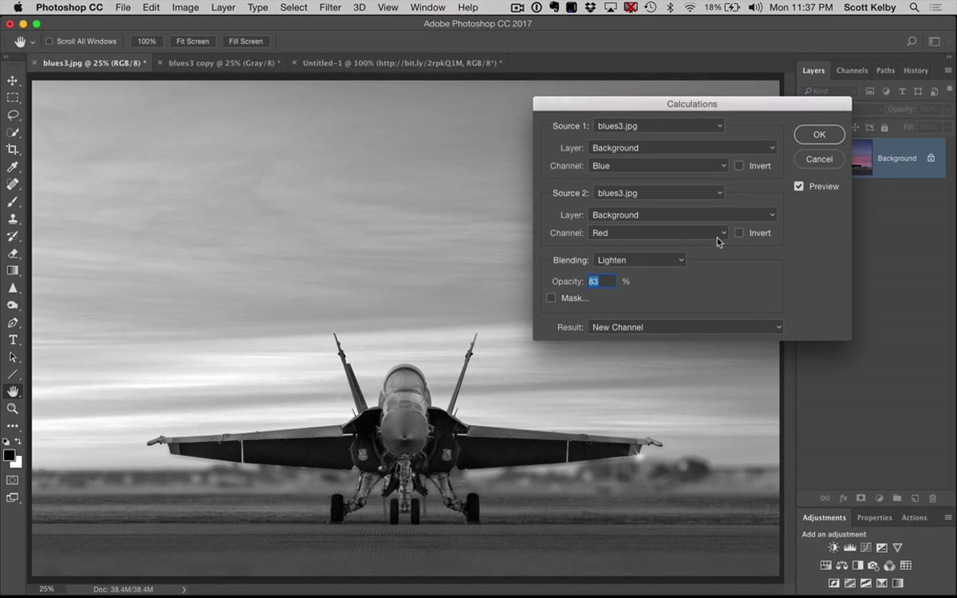The height and width of the screenshot is (598, 957).
Task: Open Source 2 file dropdown
Action: point(659,193)
